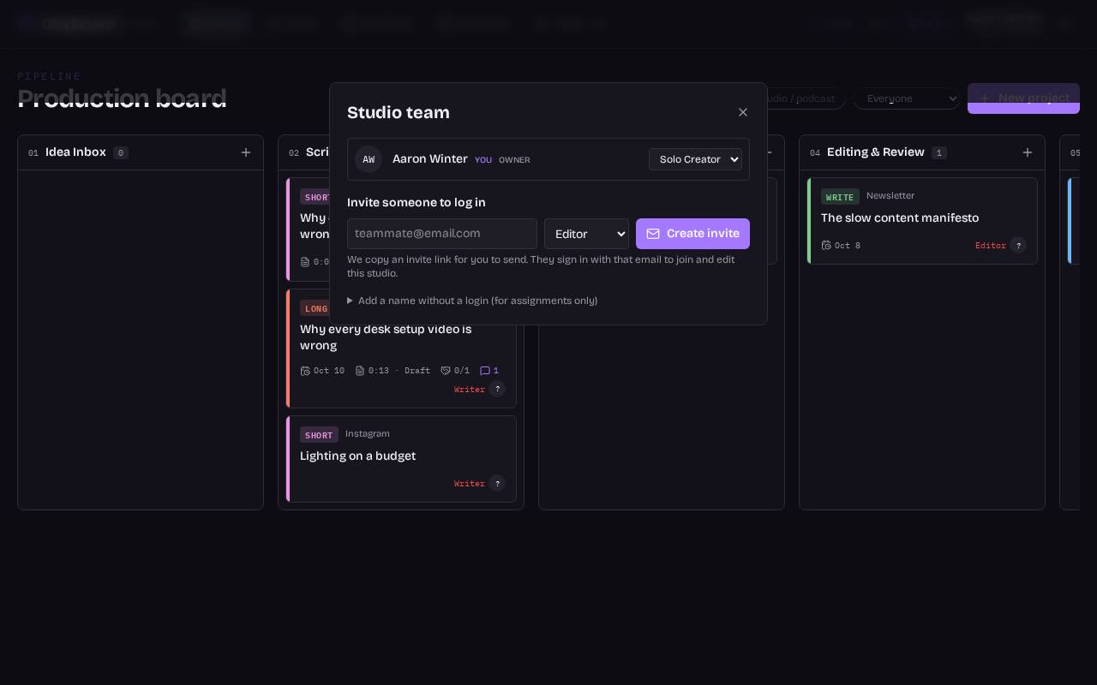Click the AW avatar for Aaron Winter
The height and width of the screenshot is (685, 1097).
pyautogui.click(x=369, y=159)
